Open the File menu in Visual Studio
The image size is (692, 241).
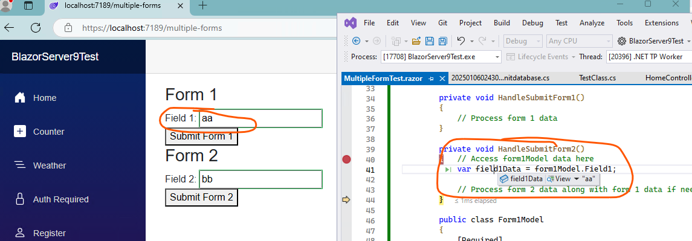click(369, 23)
